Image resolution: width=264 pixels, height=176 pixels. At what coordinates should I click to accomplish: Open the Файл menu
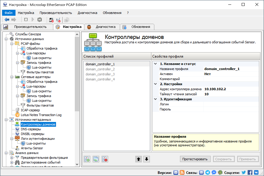tap(8, 13)
